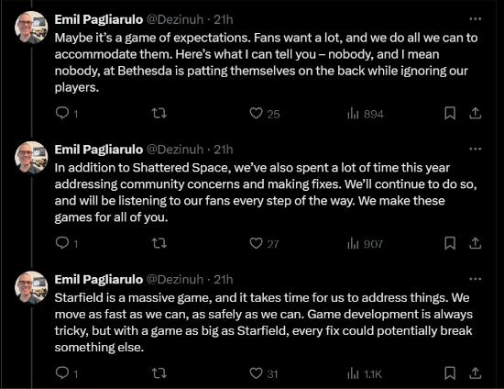
Task: View analytics showing 1.1K views
Action: coord(365,374)
